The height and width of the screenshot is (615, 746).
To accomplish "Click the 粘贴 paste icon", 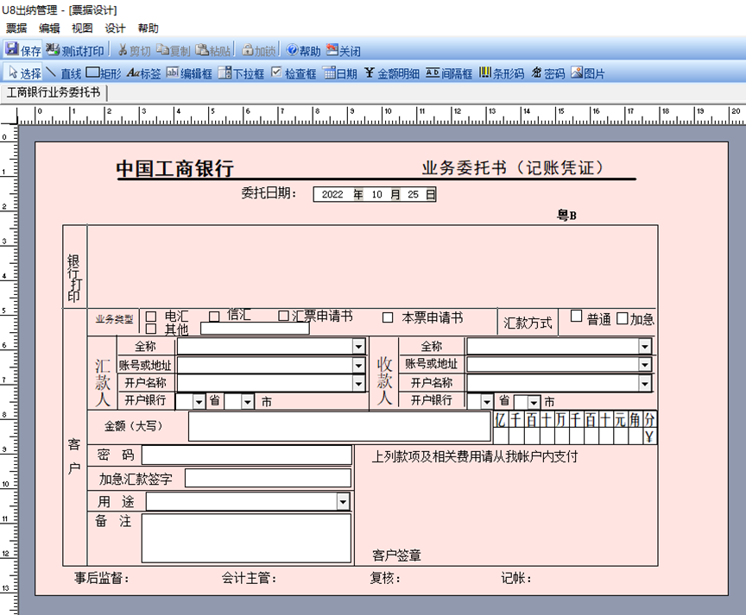I will (x=202, y=49).
